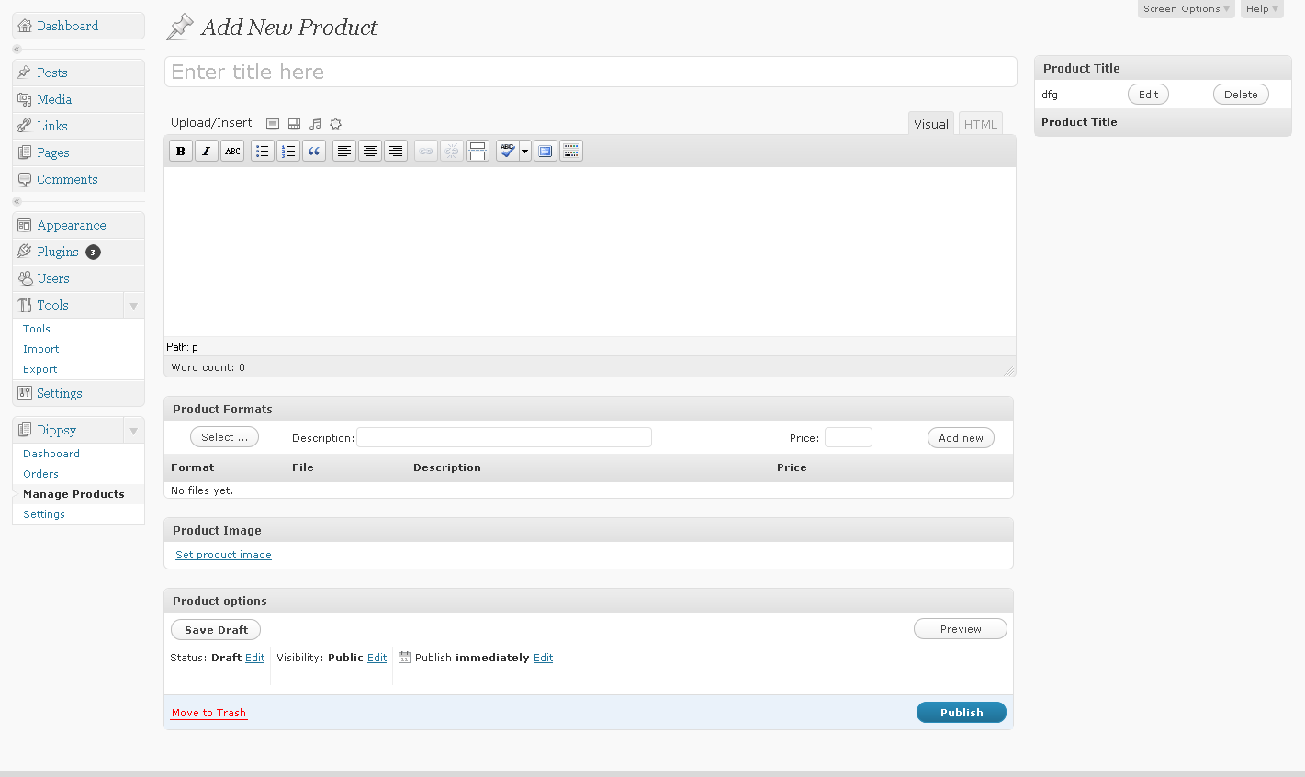Apply blockquote formatting
This screenshot has width=1305, height=777.
[314, 152]
